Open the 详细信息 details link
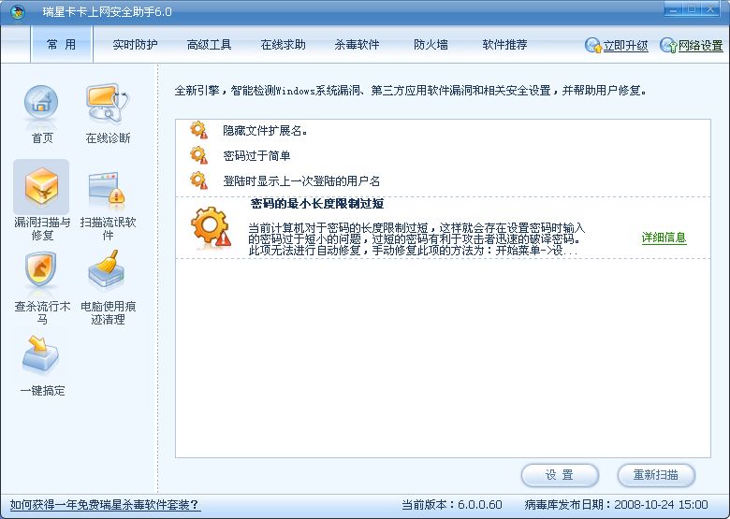Viewport: 730px width, 519px height. (664, 238)
